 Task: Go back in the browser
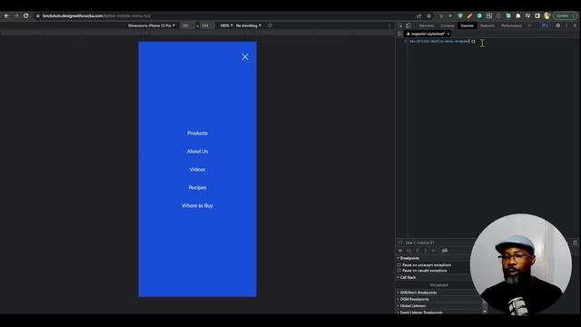(x=6, y=15)
